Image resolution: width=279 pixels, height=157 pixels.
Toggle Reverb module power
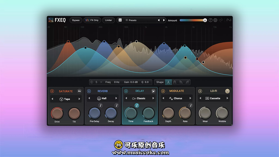[89, 91]
